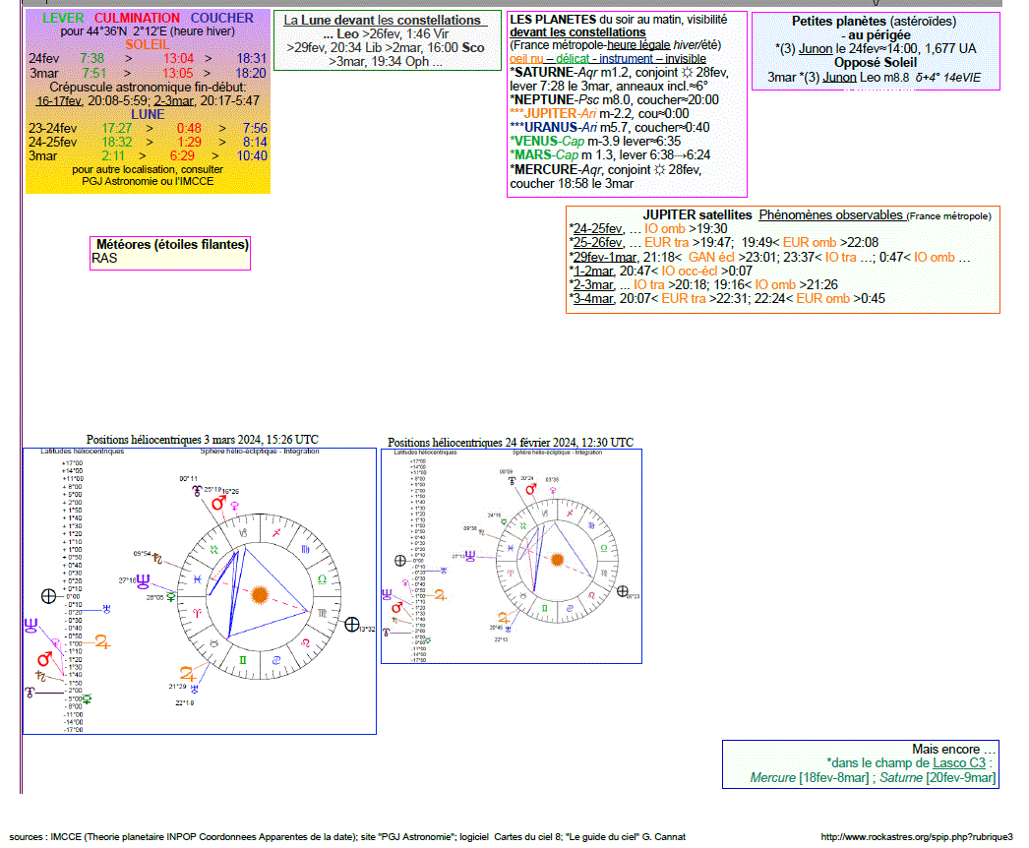Open '2-3mar' Jupiter satellites entry
Screen dimensions: 1029x848
coord(594,285)
